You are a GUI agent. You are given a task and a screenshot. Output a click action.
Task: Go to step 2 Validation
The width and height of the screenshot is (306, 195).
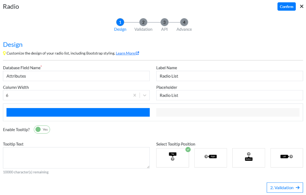(x=143, y=22)
